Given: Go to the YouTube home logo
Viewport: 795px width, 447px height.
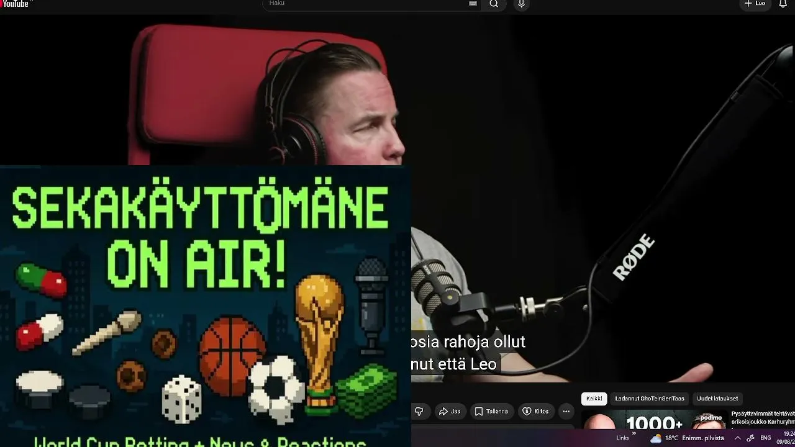Looking at the screenshot, I should tap(15, 4).
